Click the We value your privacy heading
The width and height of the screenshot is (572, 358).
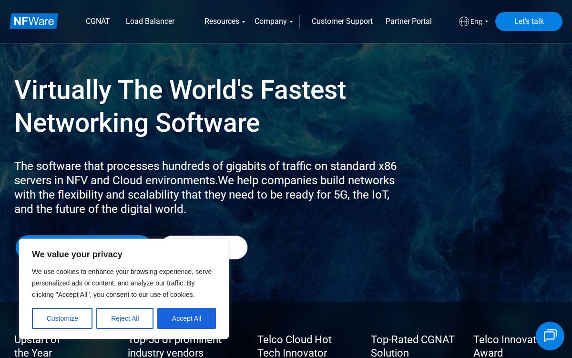pyautogui.click(x=77, y=254)
